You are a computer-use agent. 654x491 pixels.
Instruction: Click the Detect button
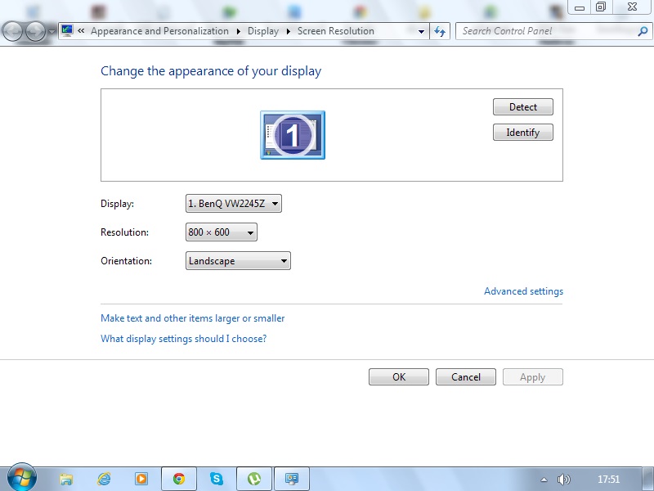tap(523, 107)
